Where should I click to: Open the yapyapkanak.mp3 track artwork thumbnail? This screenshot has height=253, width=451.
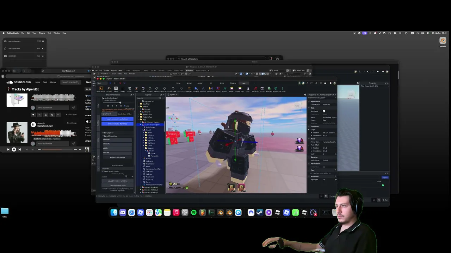[17, 132]
